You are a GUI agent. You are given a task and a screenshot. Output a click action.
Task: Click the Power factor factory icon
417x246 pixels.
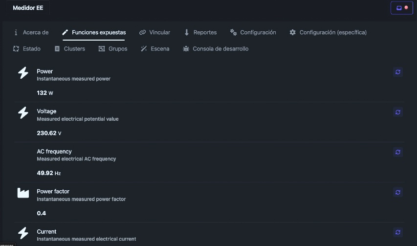[x=23, y=193]
